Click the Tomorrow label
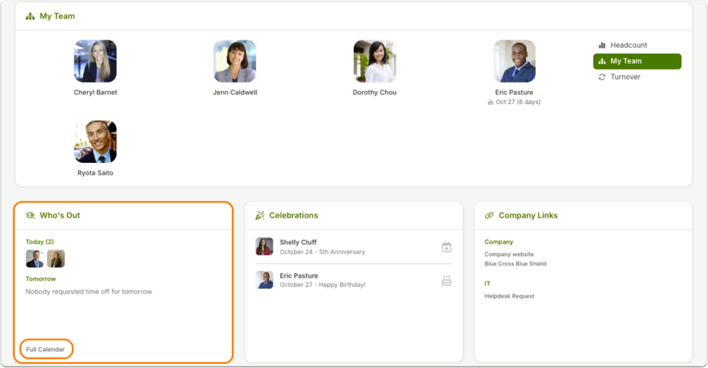The width and height of the screenshot is (708, 368). click(x=41, y=280)
